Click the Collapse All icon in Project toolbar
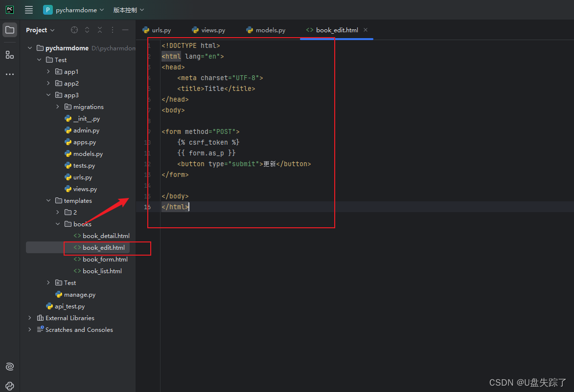 [x=99, y=30]
